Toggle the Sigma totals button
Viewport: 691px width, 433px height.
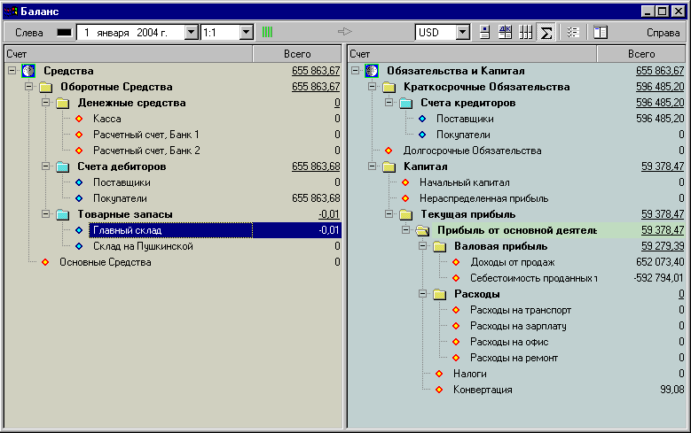(546, 32)
